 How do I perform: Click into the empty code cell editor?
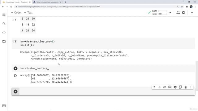[x=107, y=92]
